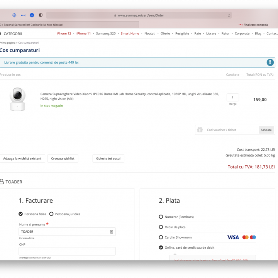Click the Safari reload page icon

pos(229,15)
